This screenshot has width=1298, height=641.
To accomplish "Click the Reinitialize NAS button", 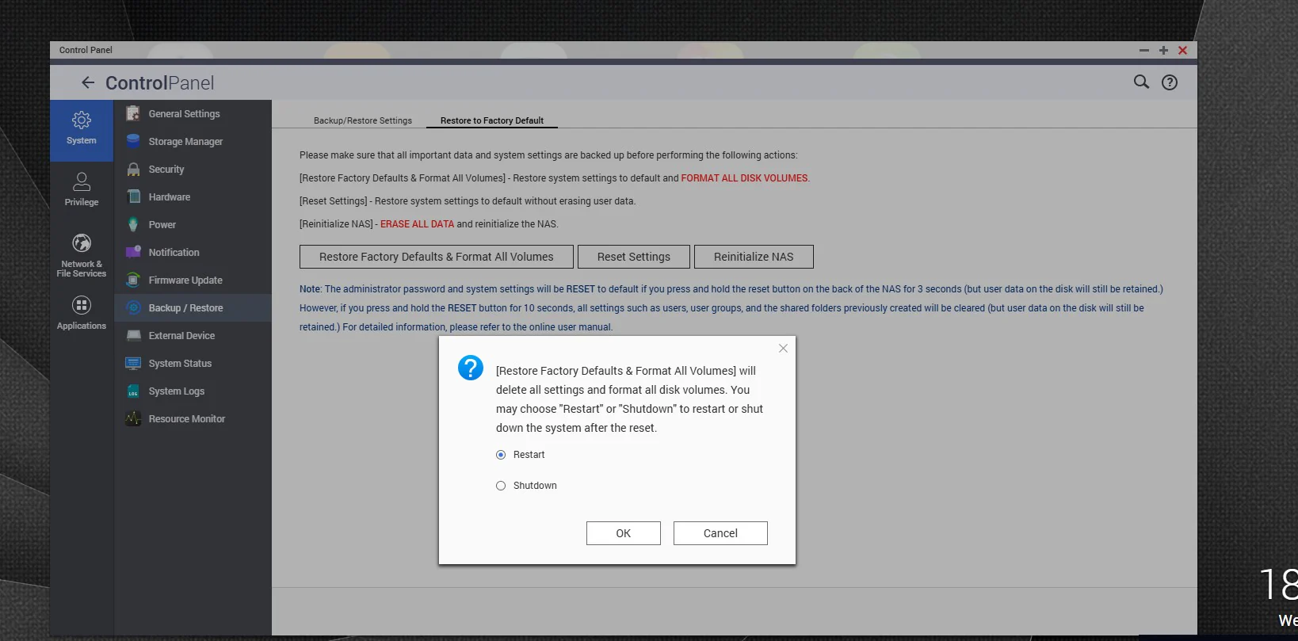I will point(754,257).
